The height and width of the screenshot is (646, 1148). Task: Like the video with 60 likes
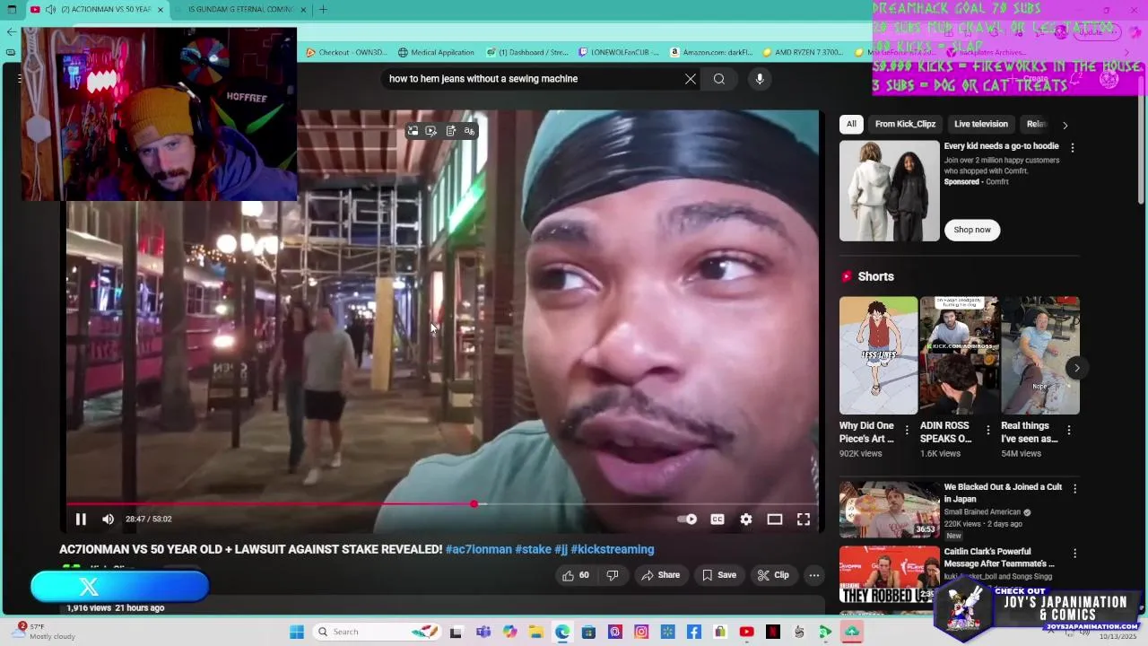click(x=575, y=575)
